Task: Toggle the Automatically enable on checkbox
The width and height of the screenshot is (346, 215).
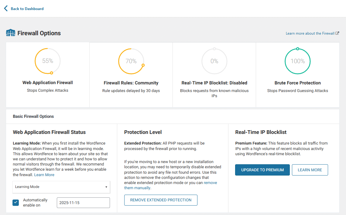Action: 16,203
